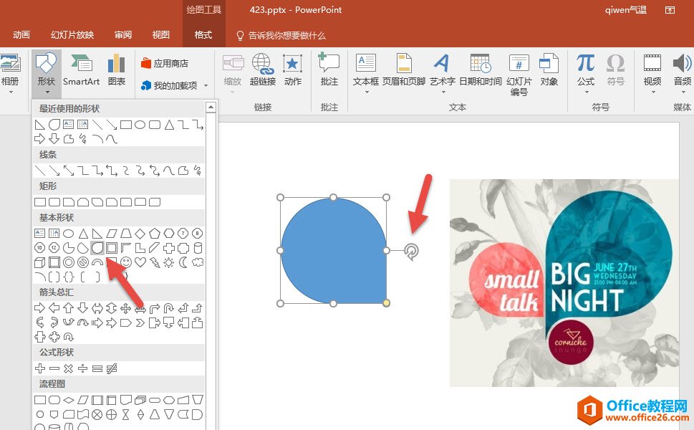Open the 超链接 hyperlink tool
Screen dimensions: 694x430
click(x=262, y=70)
